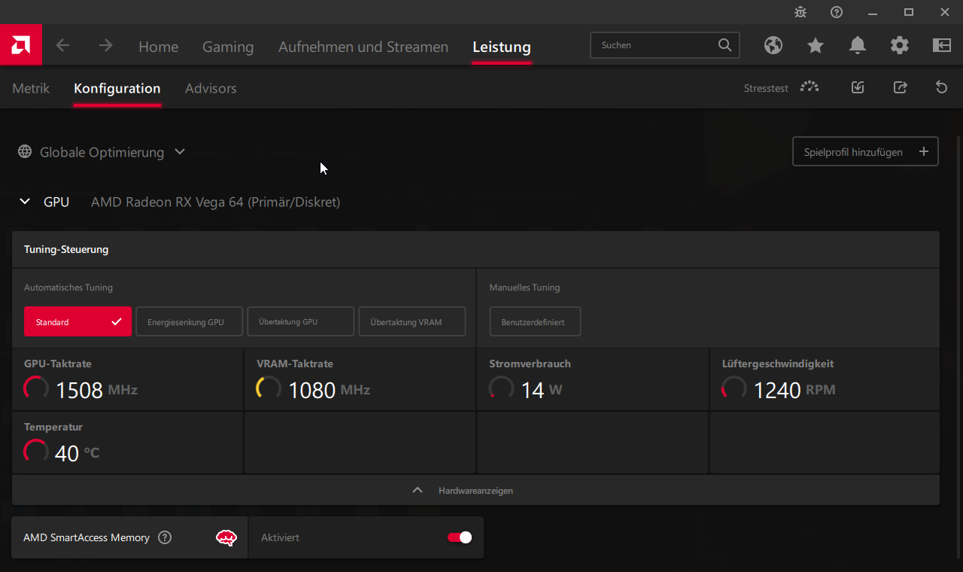Click Spielprofil hinzufügen button
The height and width of the screenshot is (572, 963).
click(865, 151)
